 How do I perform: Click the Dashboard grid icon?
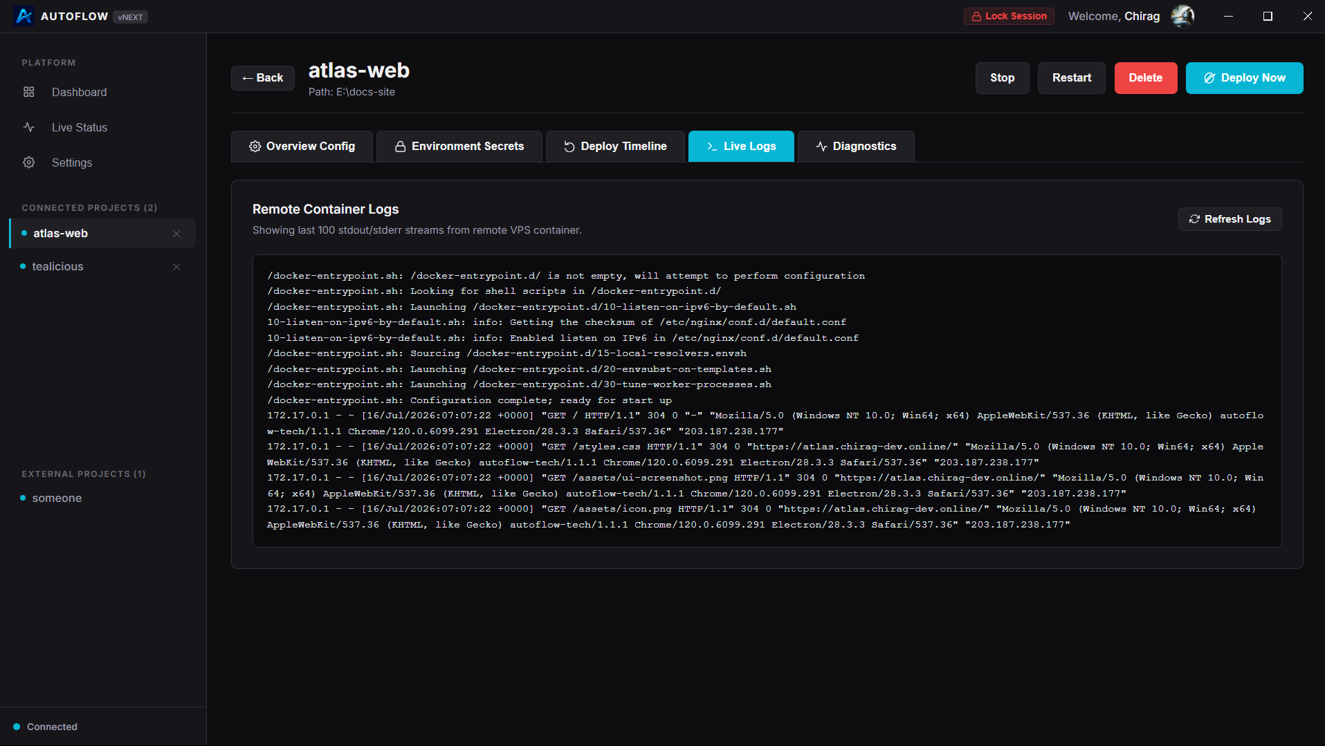click(29, 92)
